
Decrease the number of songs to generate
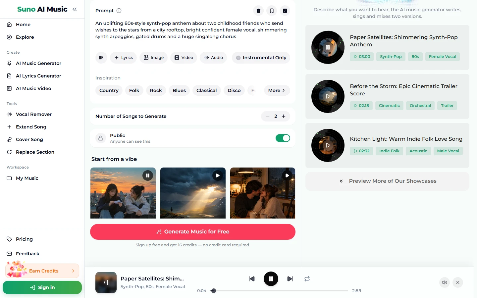268,116
